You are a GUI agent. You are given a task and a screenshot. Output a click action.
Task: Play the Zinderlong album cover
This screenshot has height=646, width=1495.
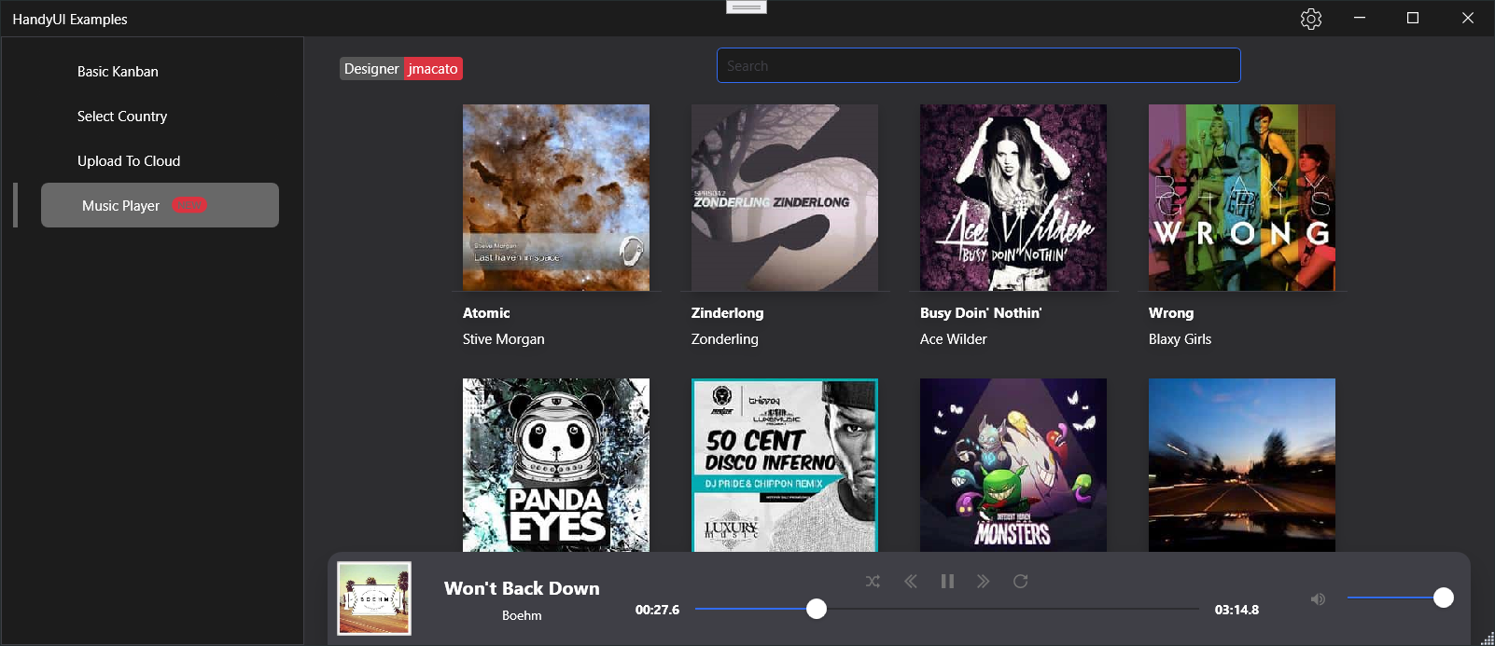point(785,198)
